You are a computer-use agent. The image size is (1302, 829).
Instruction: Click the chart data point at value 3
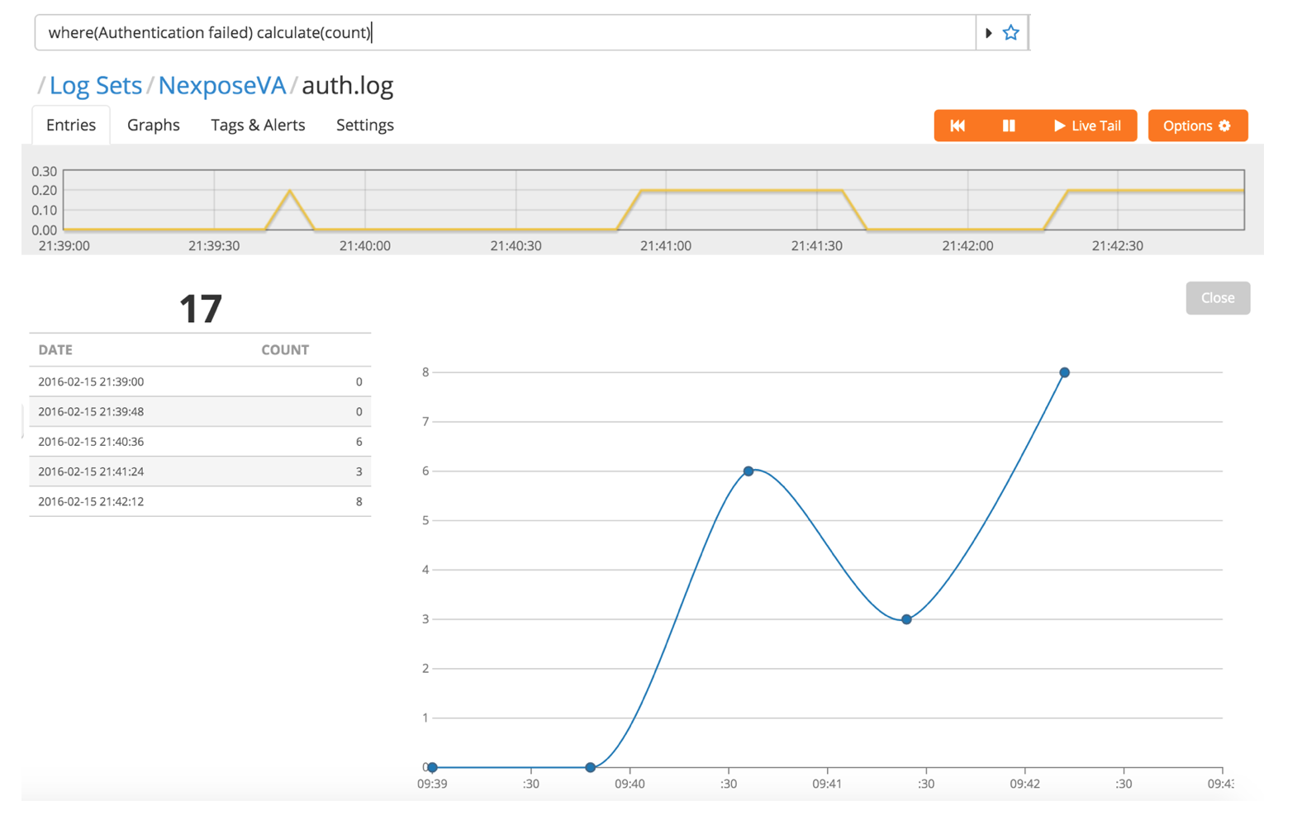click(x=906, y=619)
